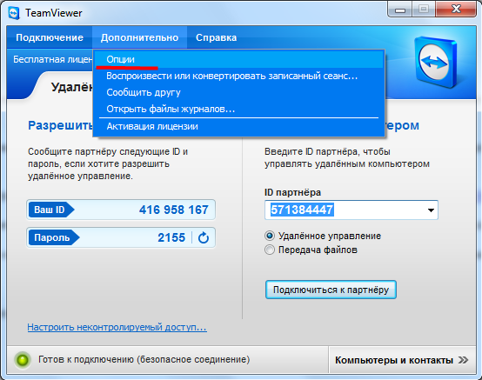Click the Пароль arrow label
The height and width of the screenshot is (380, 482).
click(x=54, y=237)
